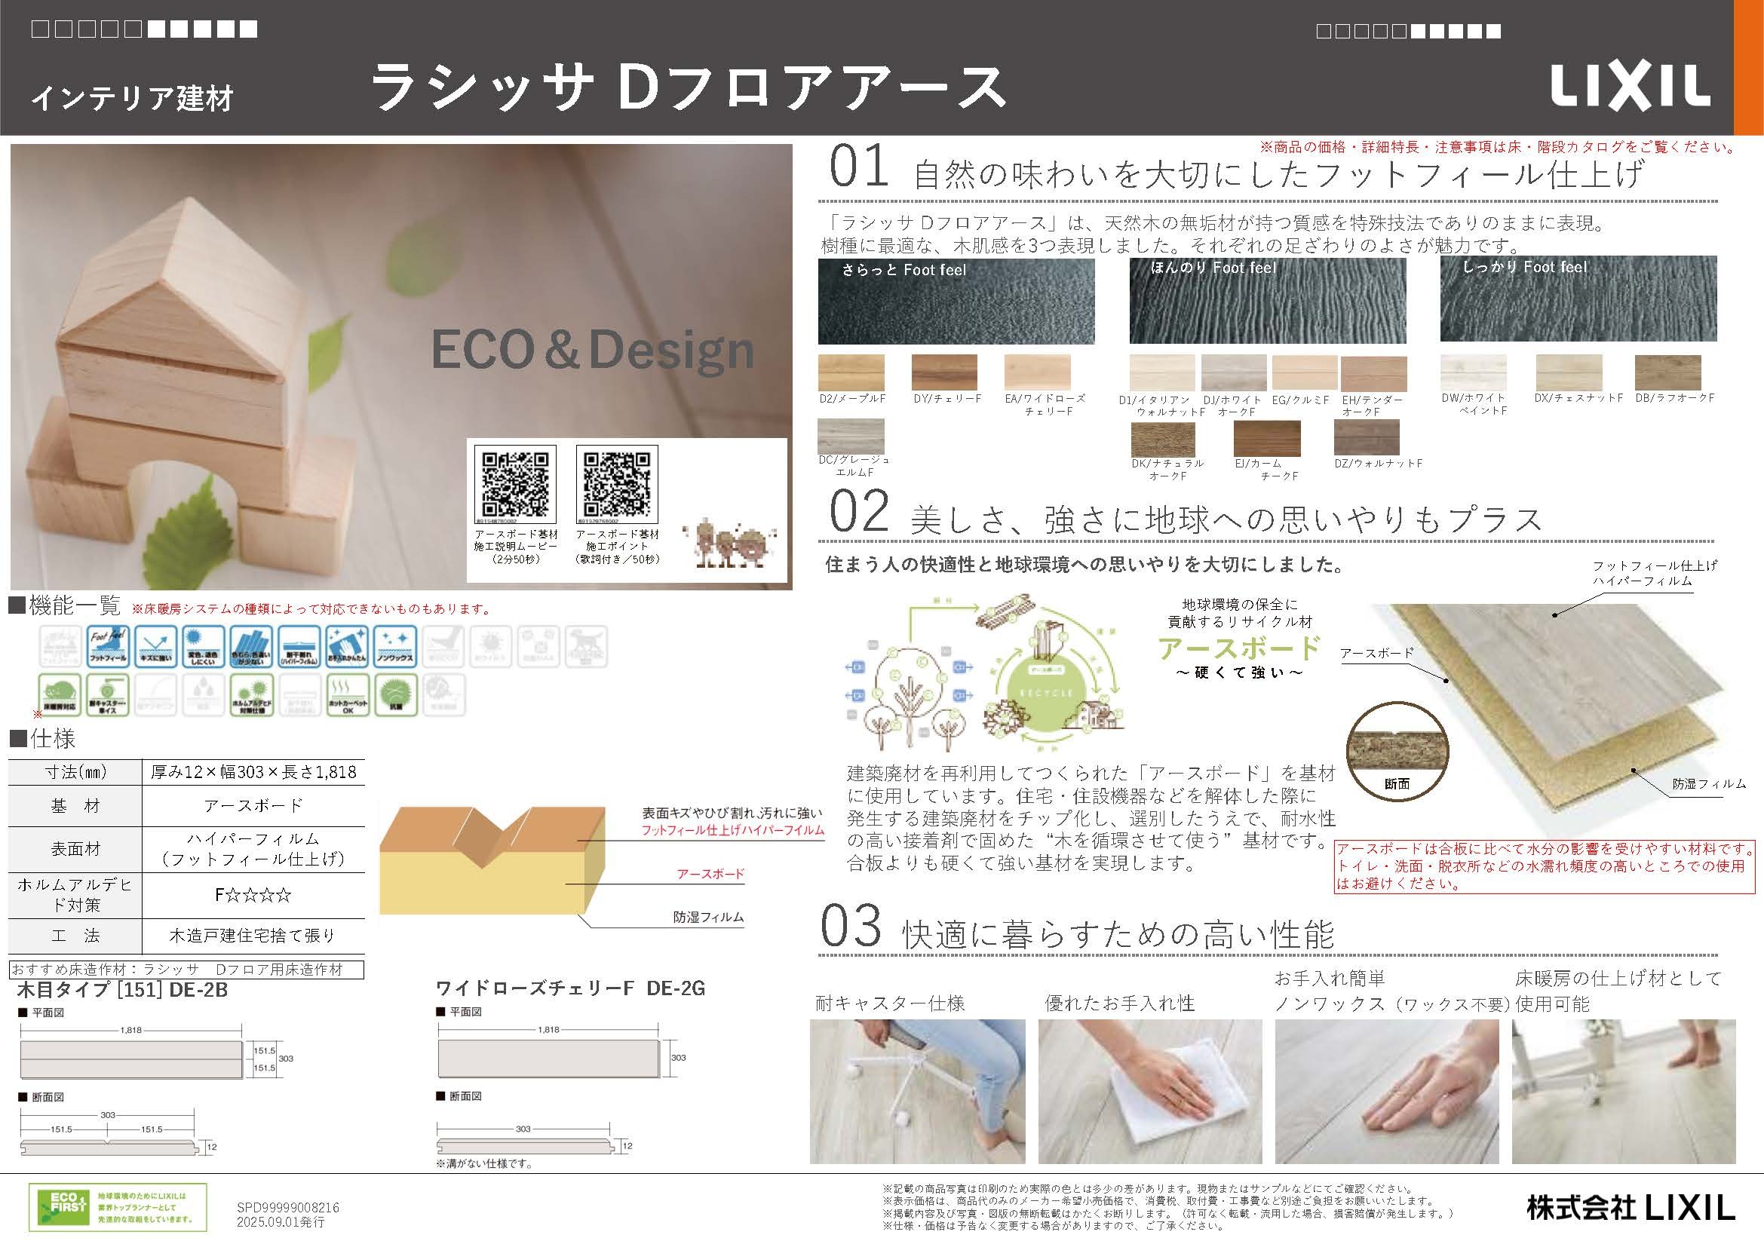The width and height of the screenshot is (1764, 1241).
Task: Select the 床暖房対応 floor heating cat icon
Action: [x=60, y=695]
